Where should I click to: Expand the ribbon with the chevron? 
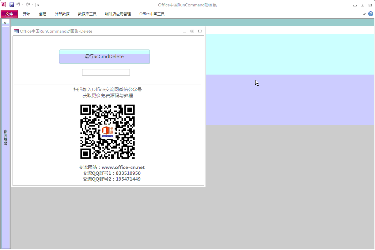[364, 14]
